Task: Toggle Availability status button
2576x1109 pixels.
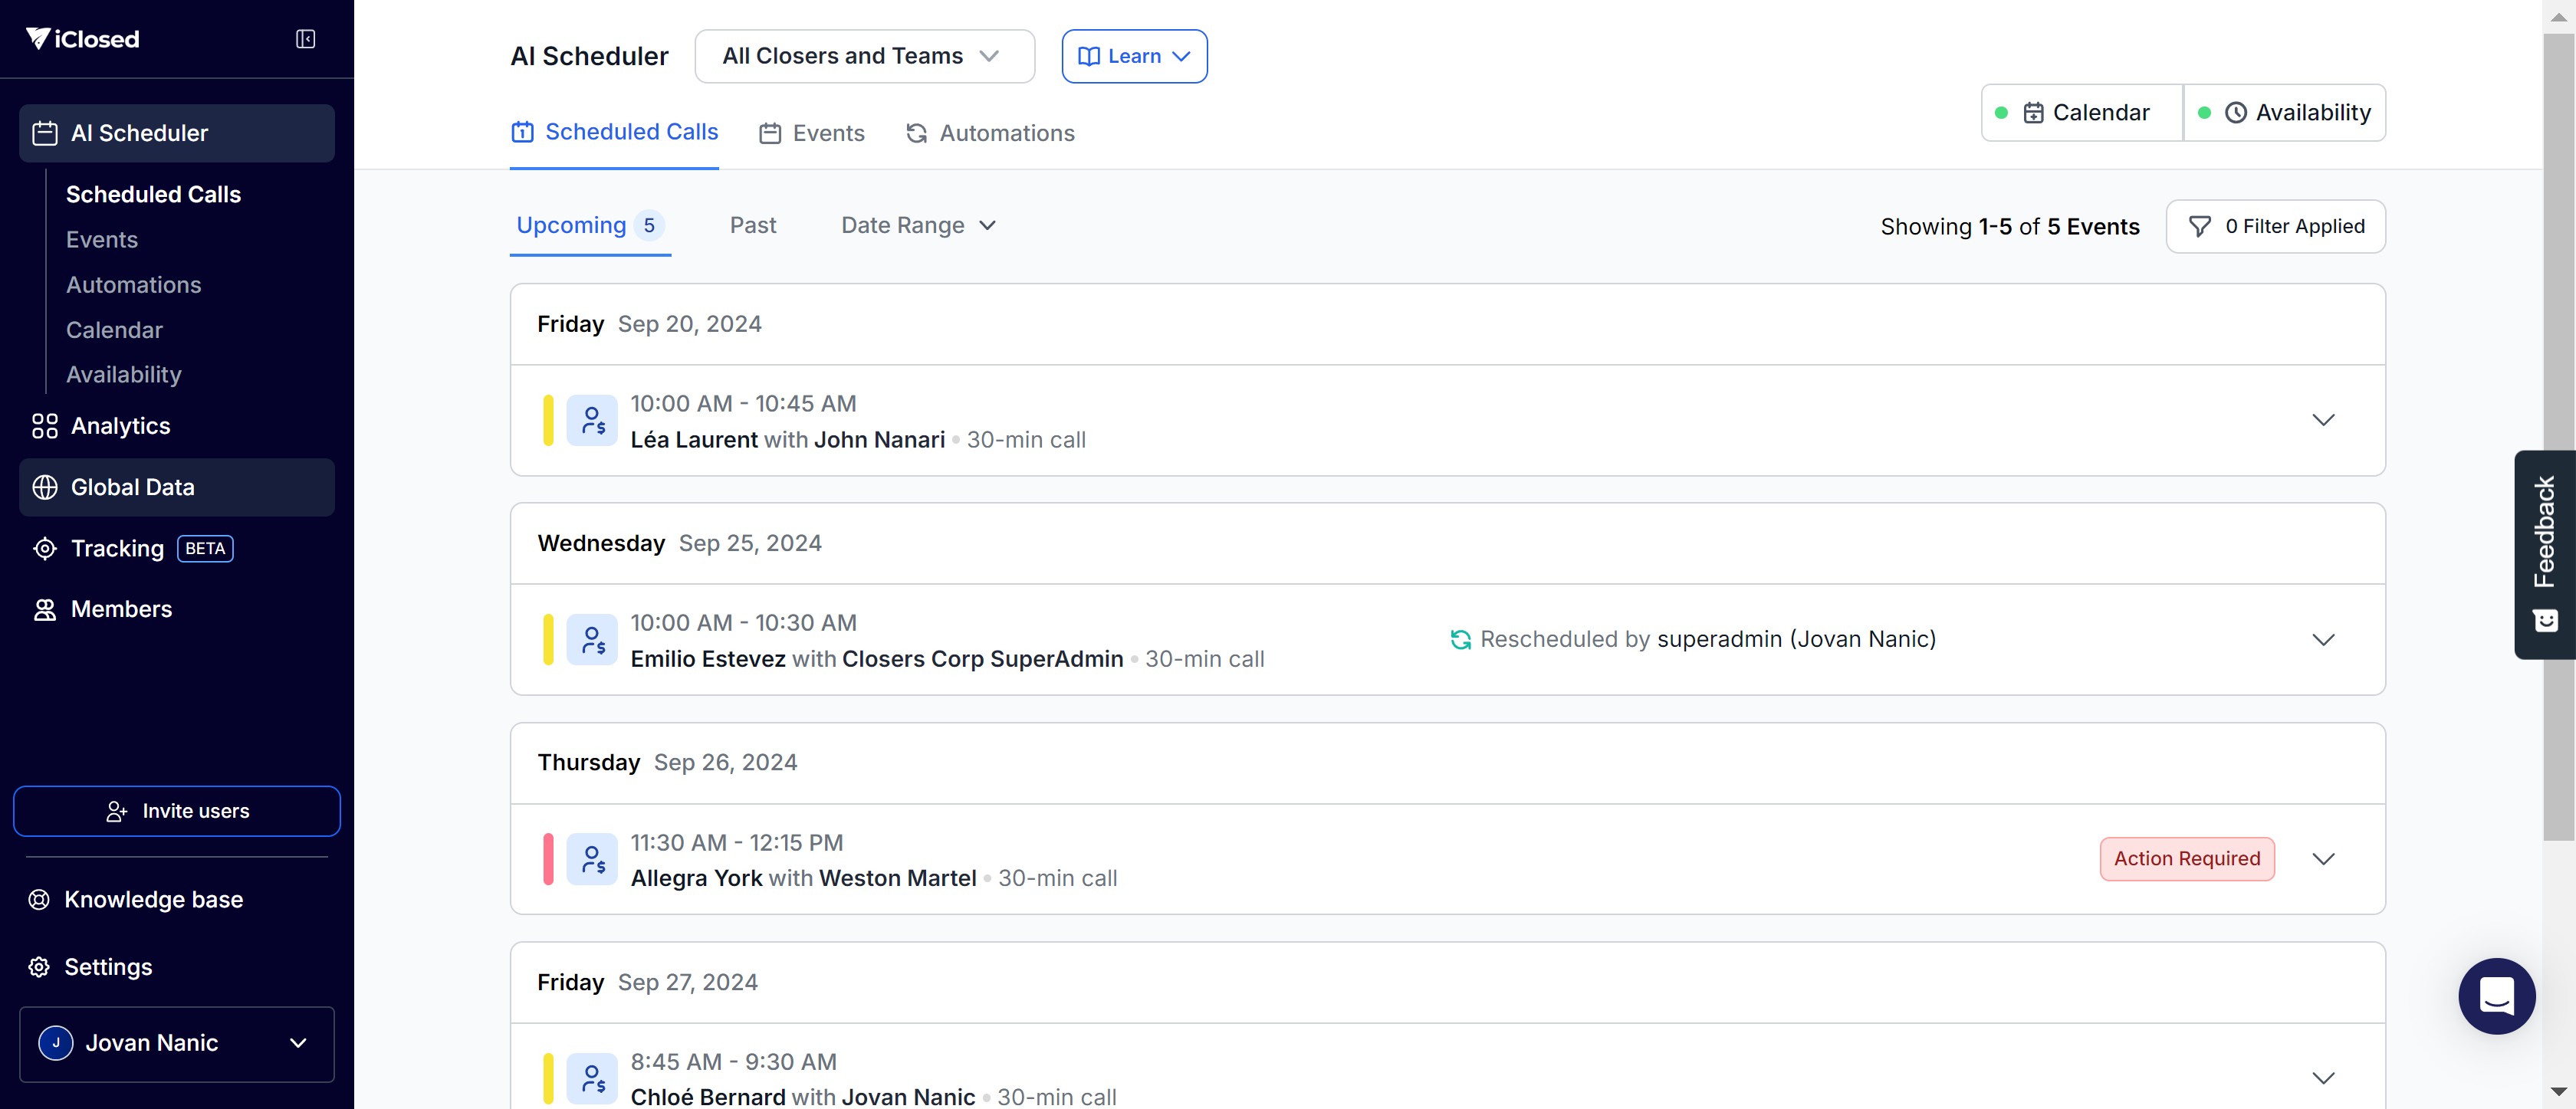Action: tap(2285, 113)
